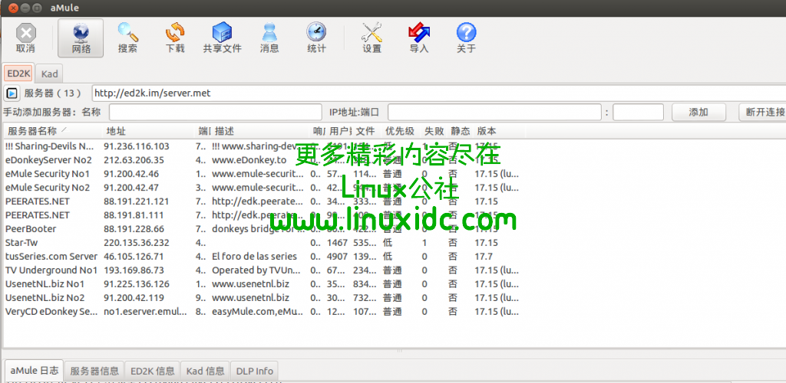Open the 关于 about toolbar icon
The width and height of the screenshot is (786, 383).
tap(466, 38)
